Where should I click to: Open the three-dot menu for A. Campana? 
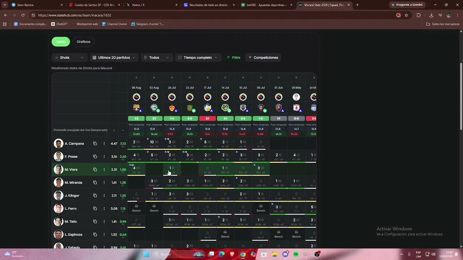tap(104, 144)
